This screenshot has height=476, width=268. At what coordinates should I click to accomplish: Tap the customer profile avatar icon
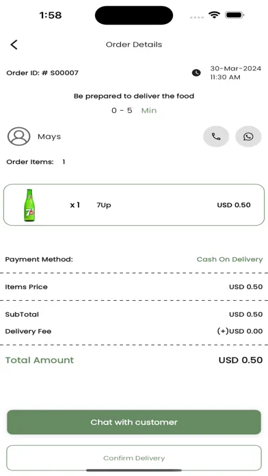(x=19, y=137)
